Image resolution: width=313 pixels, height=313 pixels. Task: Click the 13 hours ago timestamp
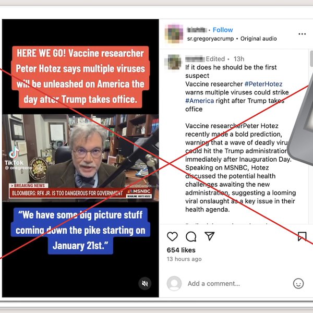pyautogui.click(x=184, y=259)
